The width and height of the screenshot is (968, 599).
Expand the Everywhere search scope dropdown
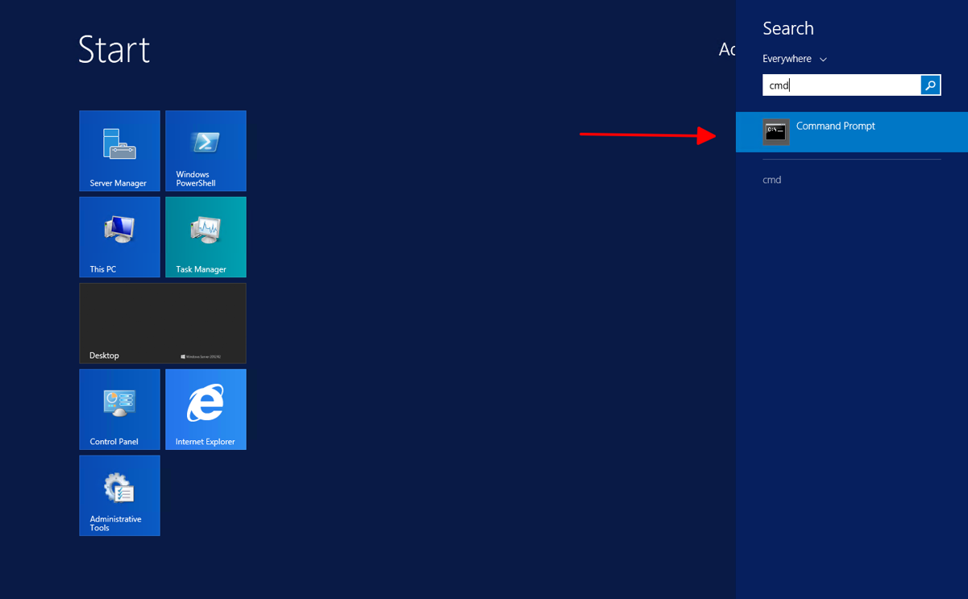coord(795,59)
